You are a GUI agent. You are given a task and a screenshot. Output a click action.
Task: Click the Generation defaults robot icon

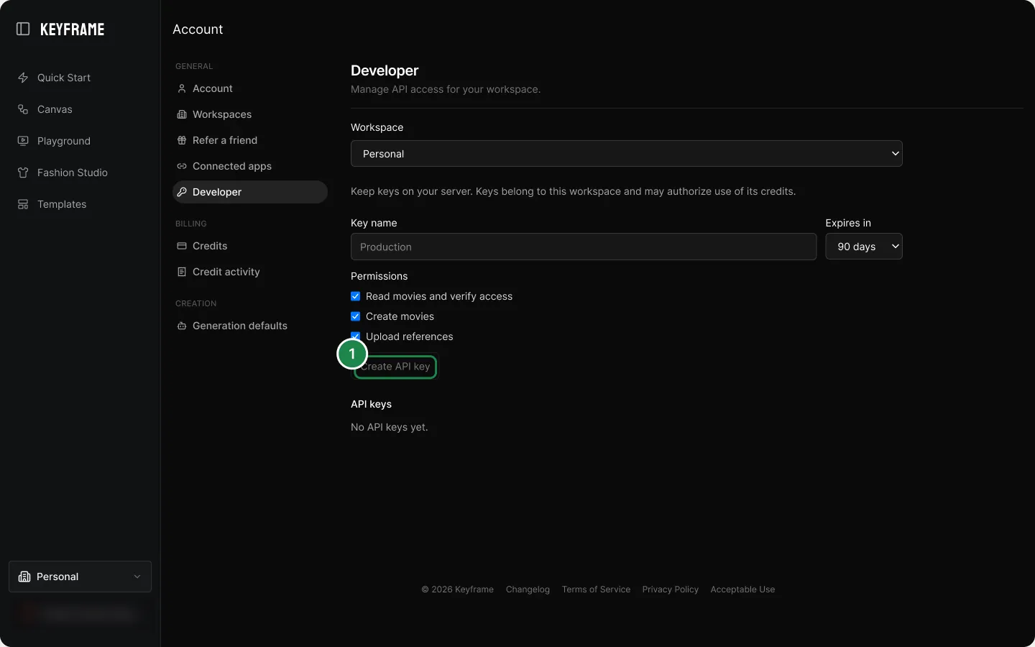182,326
